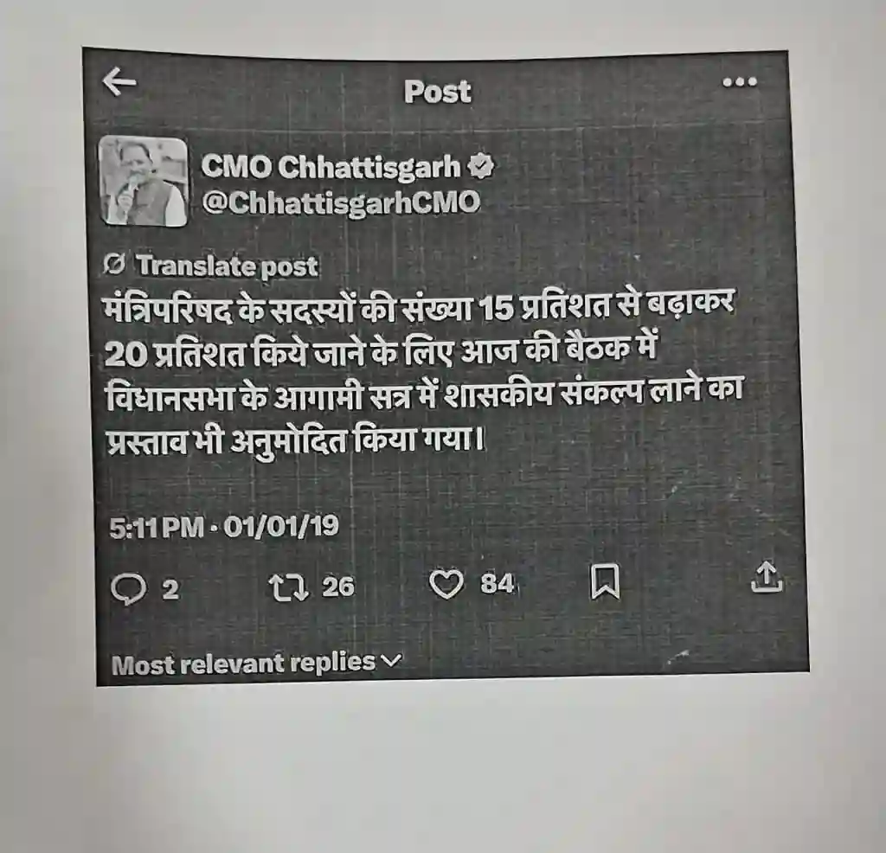The image size is (886, 853).
Task: Click the chevron next to Most relevant replies
Action: tap(392, 660)
